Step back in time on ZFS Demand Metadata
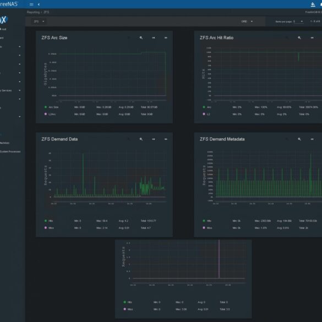 point(312,139)
